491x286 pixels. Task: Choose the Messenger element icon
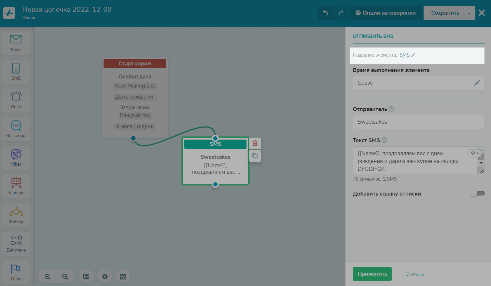click(x=16, y=129)
